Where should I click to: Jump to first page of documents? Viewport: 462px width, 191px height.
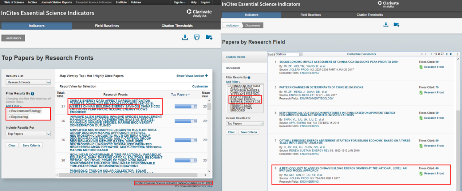tap(422, 54)
